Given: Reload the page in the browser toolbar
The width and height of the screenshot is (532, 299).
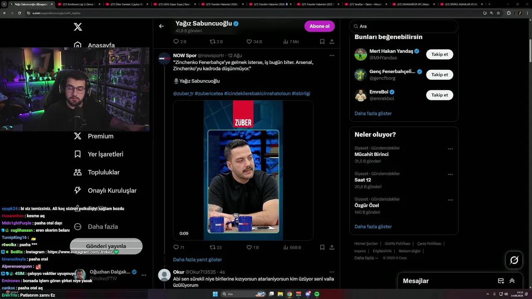Looking at the screenshot, I should 19,13.
